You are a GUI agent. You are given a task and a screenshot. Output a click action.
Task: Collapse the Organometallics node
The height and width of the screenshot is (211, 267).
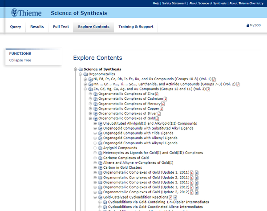point(81,74)
